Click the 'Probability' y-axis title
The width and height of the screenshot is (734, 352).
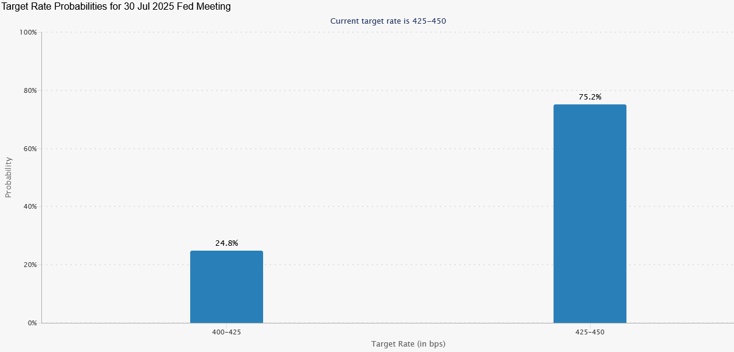coord(9,177)
